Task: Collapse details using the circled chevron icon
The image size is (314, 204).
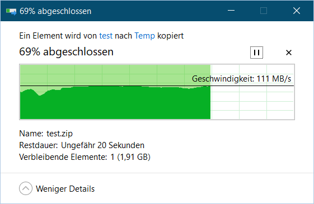Action: 26,188
